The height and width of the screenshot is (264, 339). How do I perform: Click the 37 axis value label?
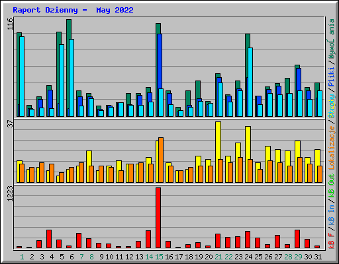pos(10,123)
